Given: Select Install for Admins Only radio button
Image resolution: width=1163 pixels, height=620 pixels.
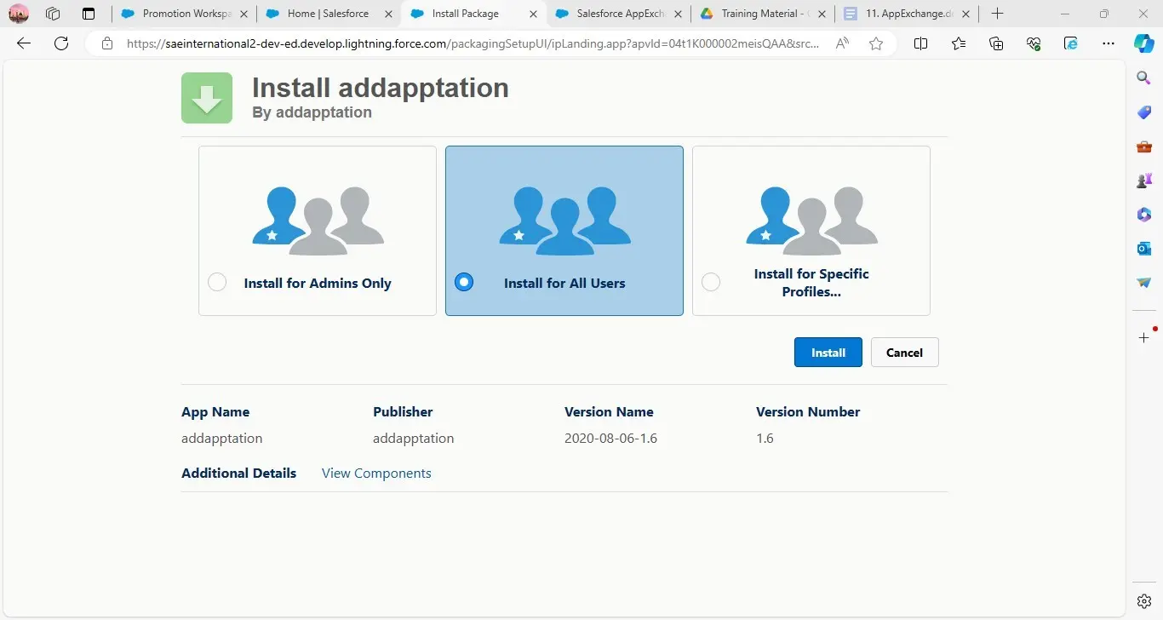Looking at the screenshot, I should tap(217, 283).
